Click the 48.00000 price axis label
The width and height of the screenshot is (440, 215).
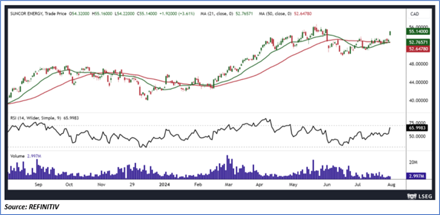coord(418,64)
